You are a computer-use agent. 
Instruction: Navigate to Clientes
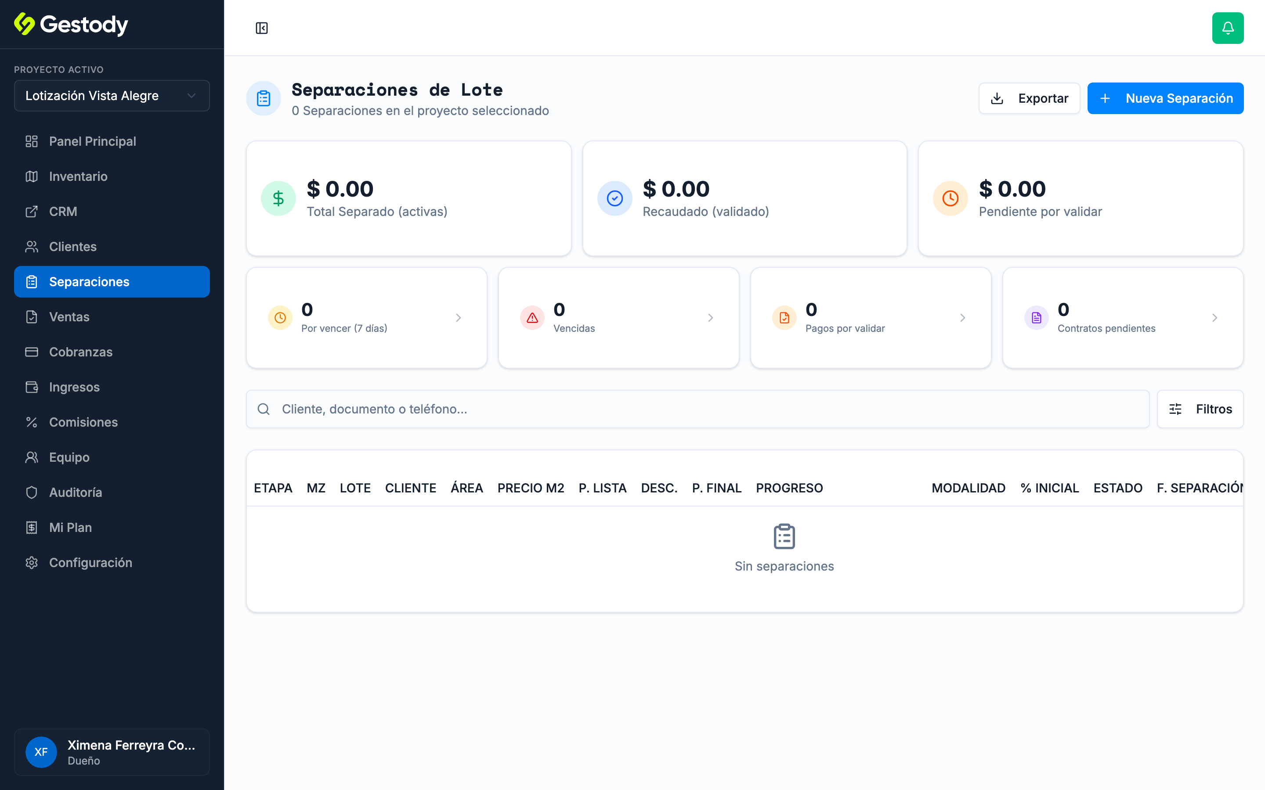point(112,246)
